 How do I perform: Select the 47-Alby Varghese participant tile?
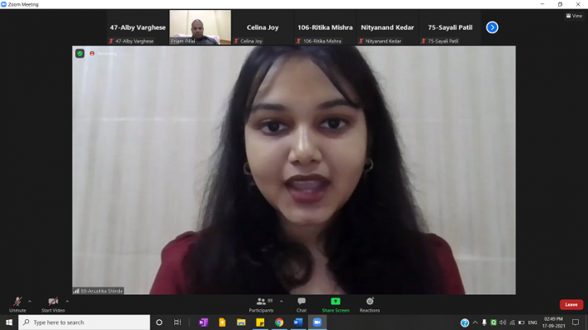(138, 27)
